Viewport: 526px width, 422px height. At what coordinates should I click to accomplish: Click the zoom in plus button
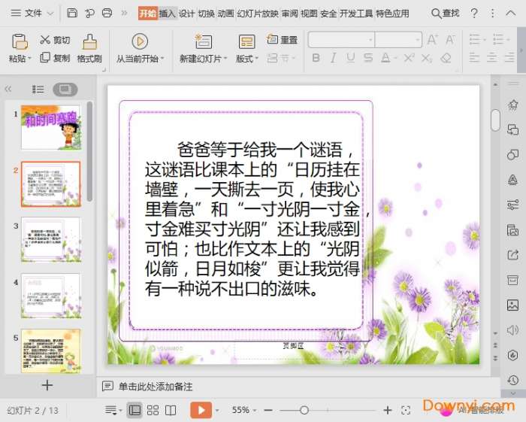tap(388, 410)
